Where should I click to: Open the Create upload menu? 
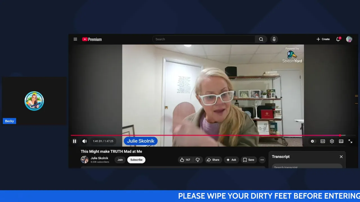coord(323,39)
